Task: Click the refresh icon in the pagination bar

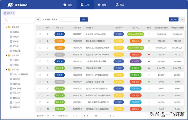Action: click(114, 116)
